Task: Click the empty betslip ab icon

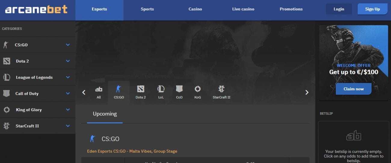Action: click(354, 135)
